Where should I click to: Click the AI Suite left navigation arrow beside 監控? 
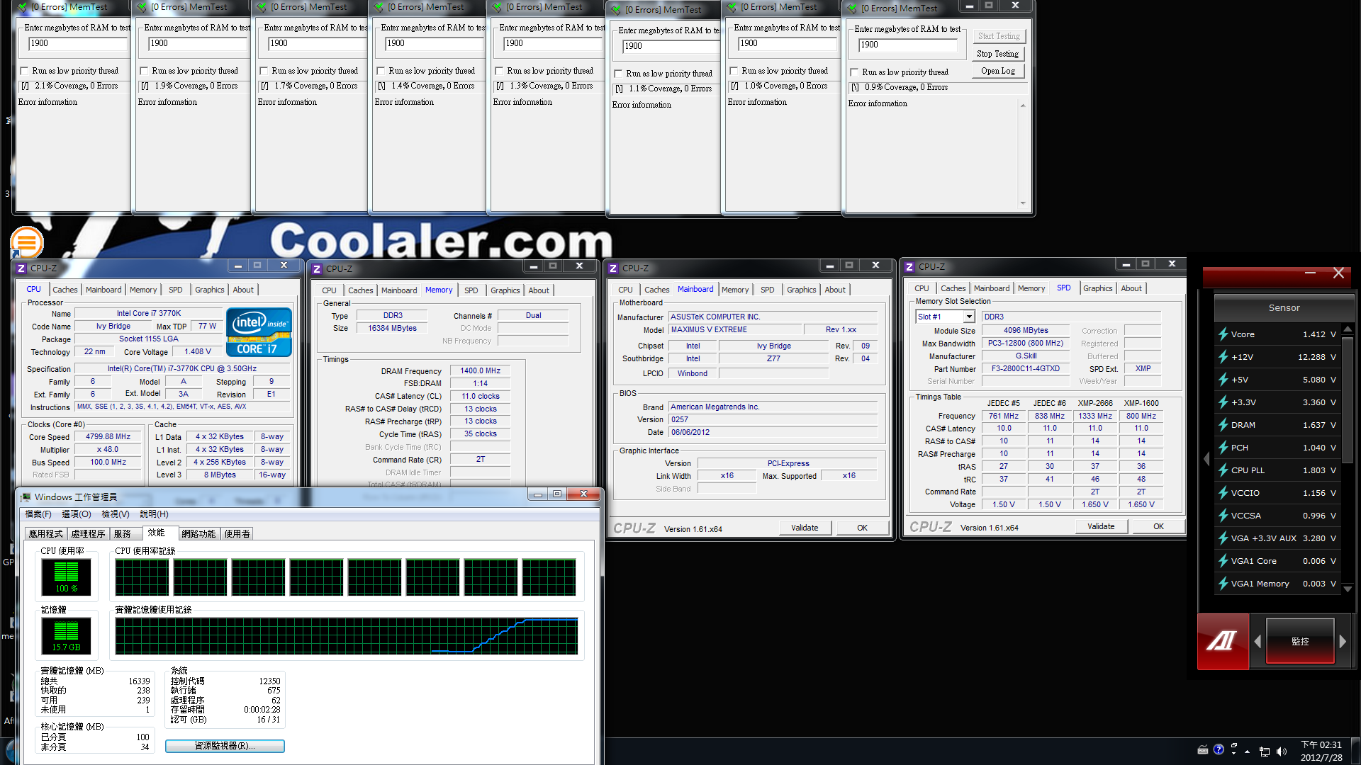click(1258, 641)
